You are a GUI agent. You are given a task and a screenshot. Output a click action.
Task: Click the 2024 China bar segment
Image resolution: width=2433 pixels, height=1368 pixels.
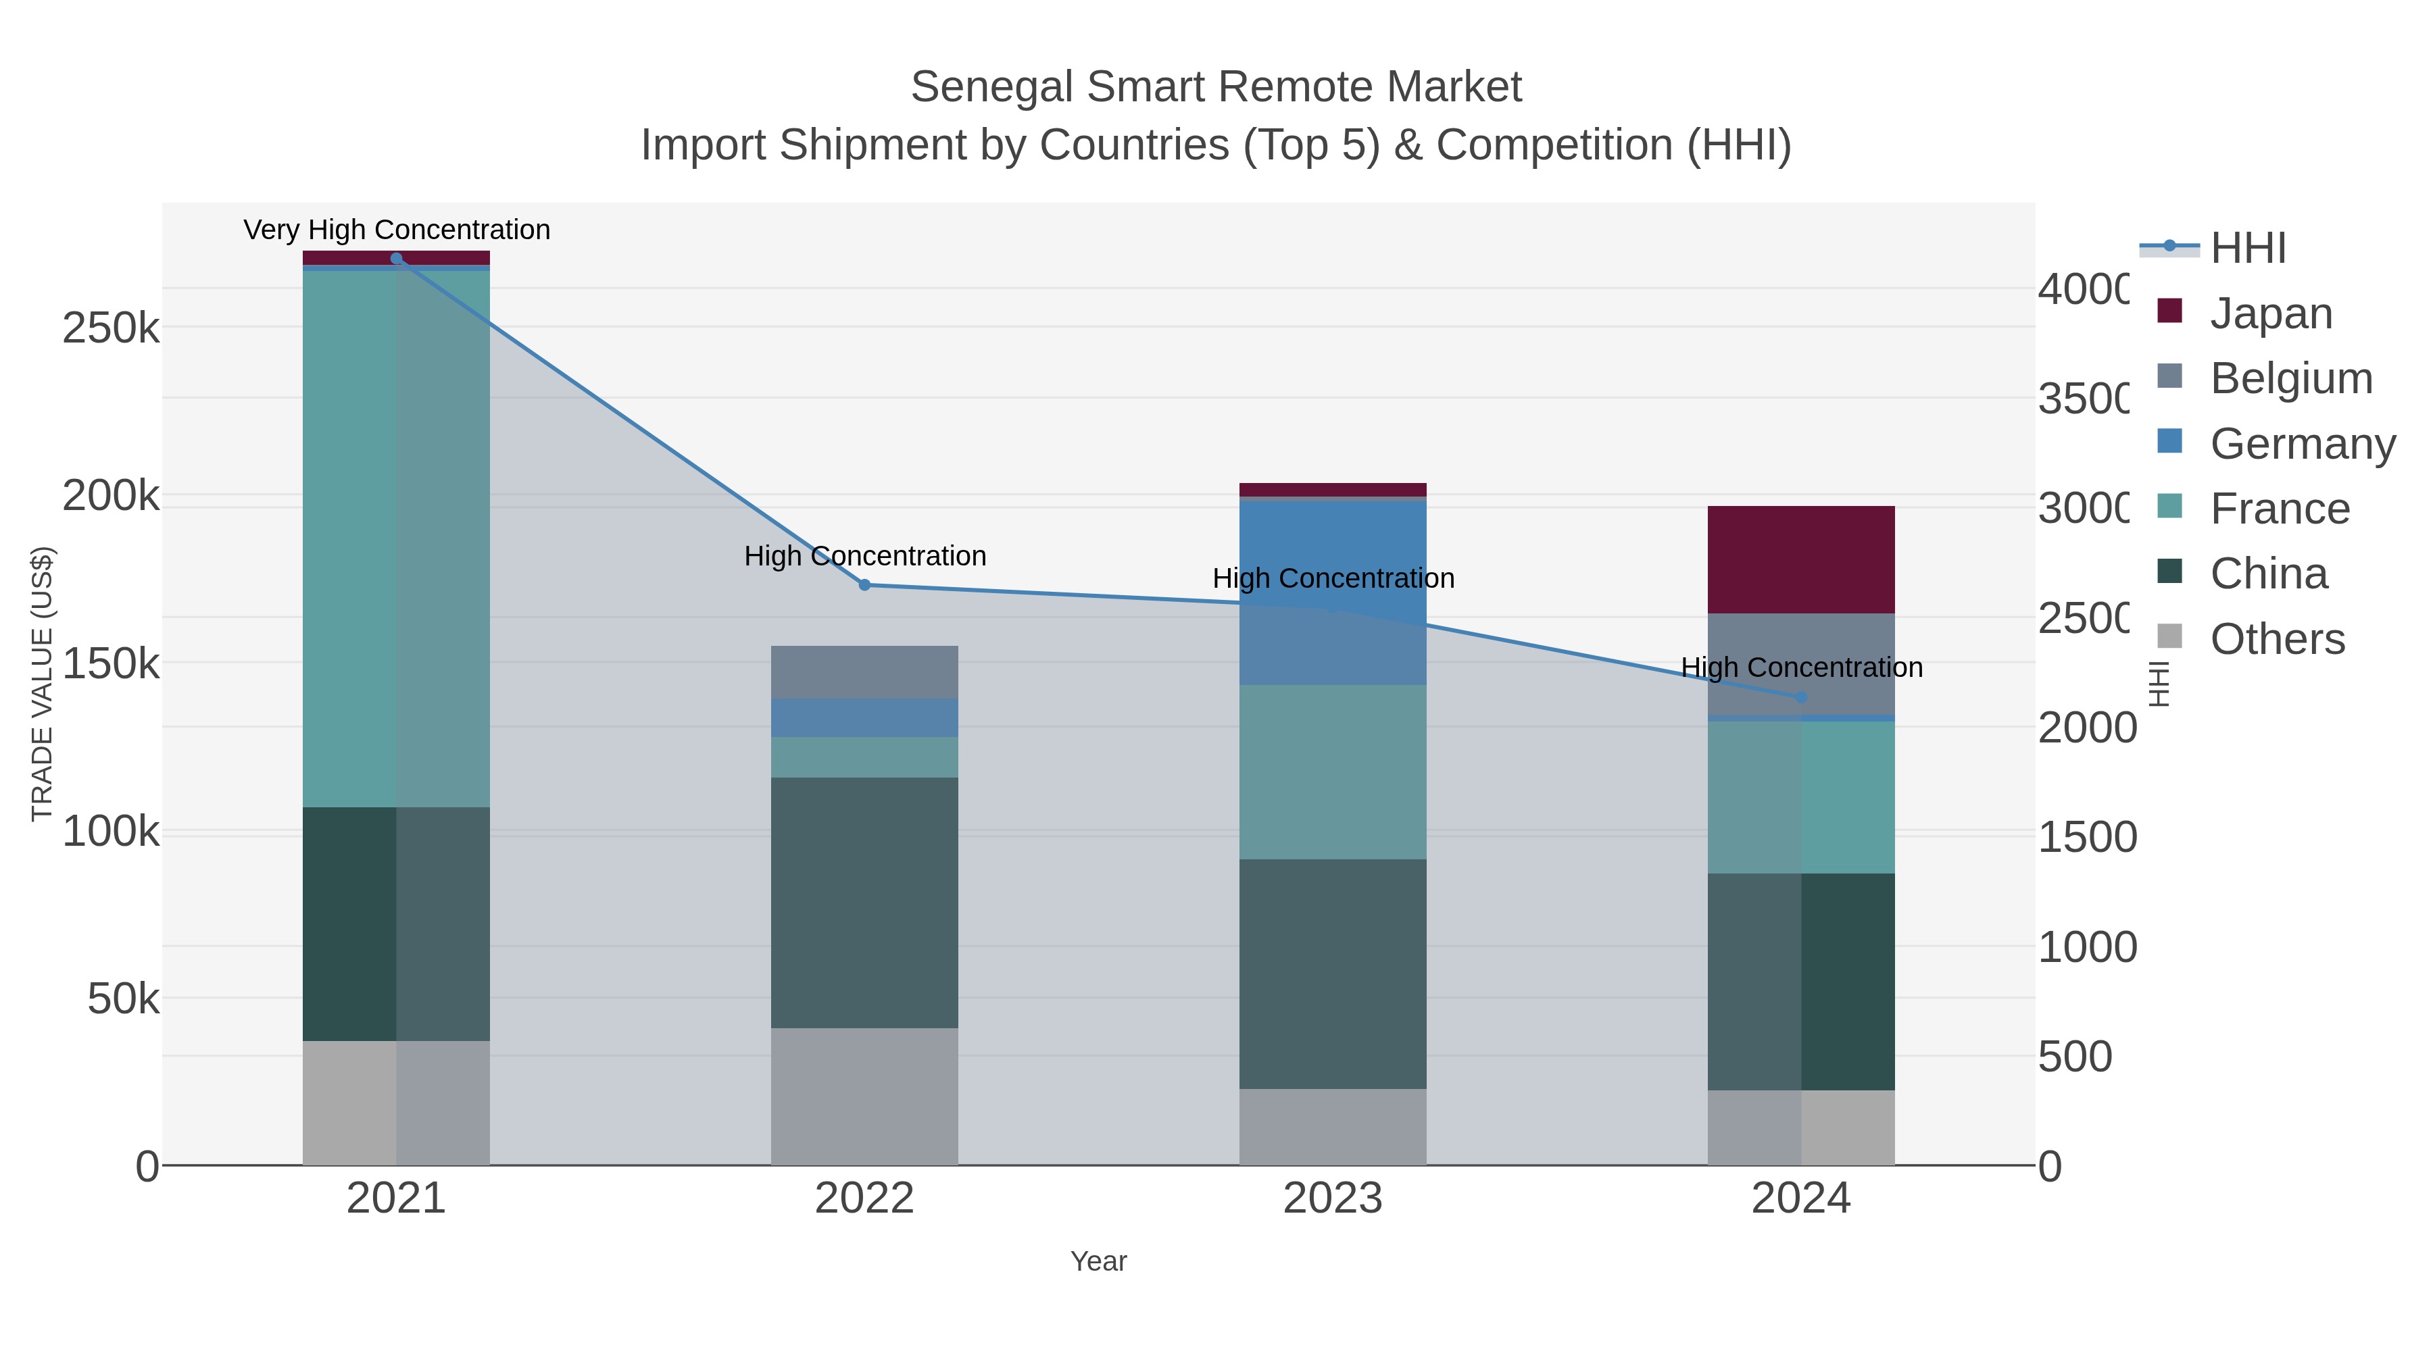click(1801, 982)
